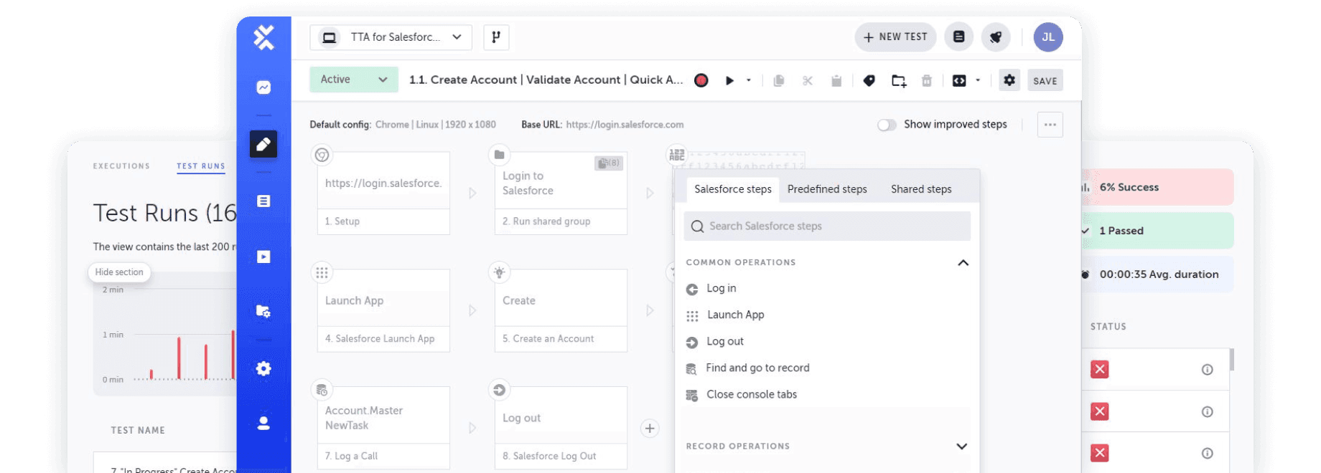Screen dimensions: 1321x473
Task: Expand the Record Operations section
Action: pyautogui.click(x=962, y=446)
